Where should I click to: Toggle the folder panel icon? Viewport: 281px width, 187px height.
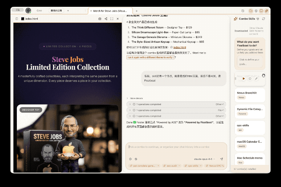point(251,11)
